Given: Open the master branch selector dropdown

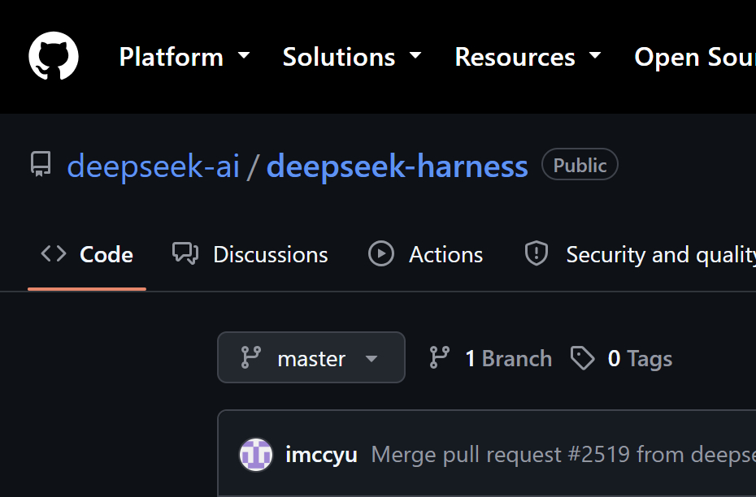Looking at the screenshot, I should coord(311,358).
